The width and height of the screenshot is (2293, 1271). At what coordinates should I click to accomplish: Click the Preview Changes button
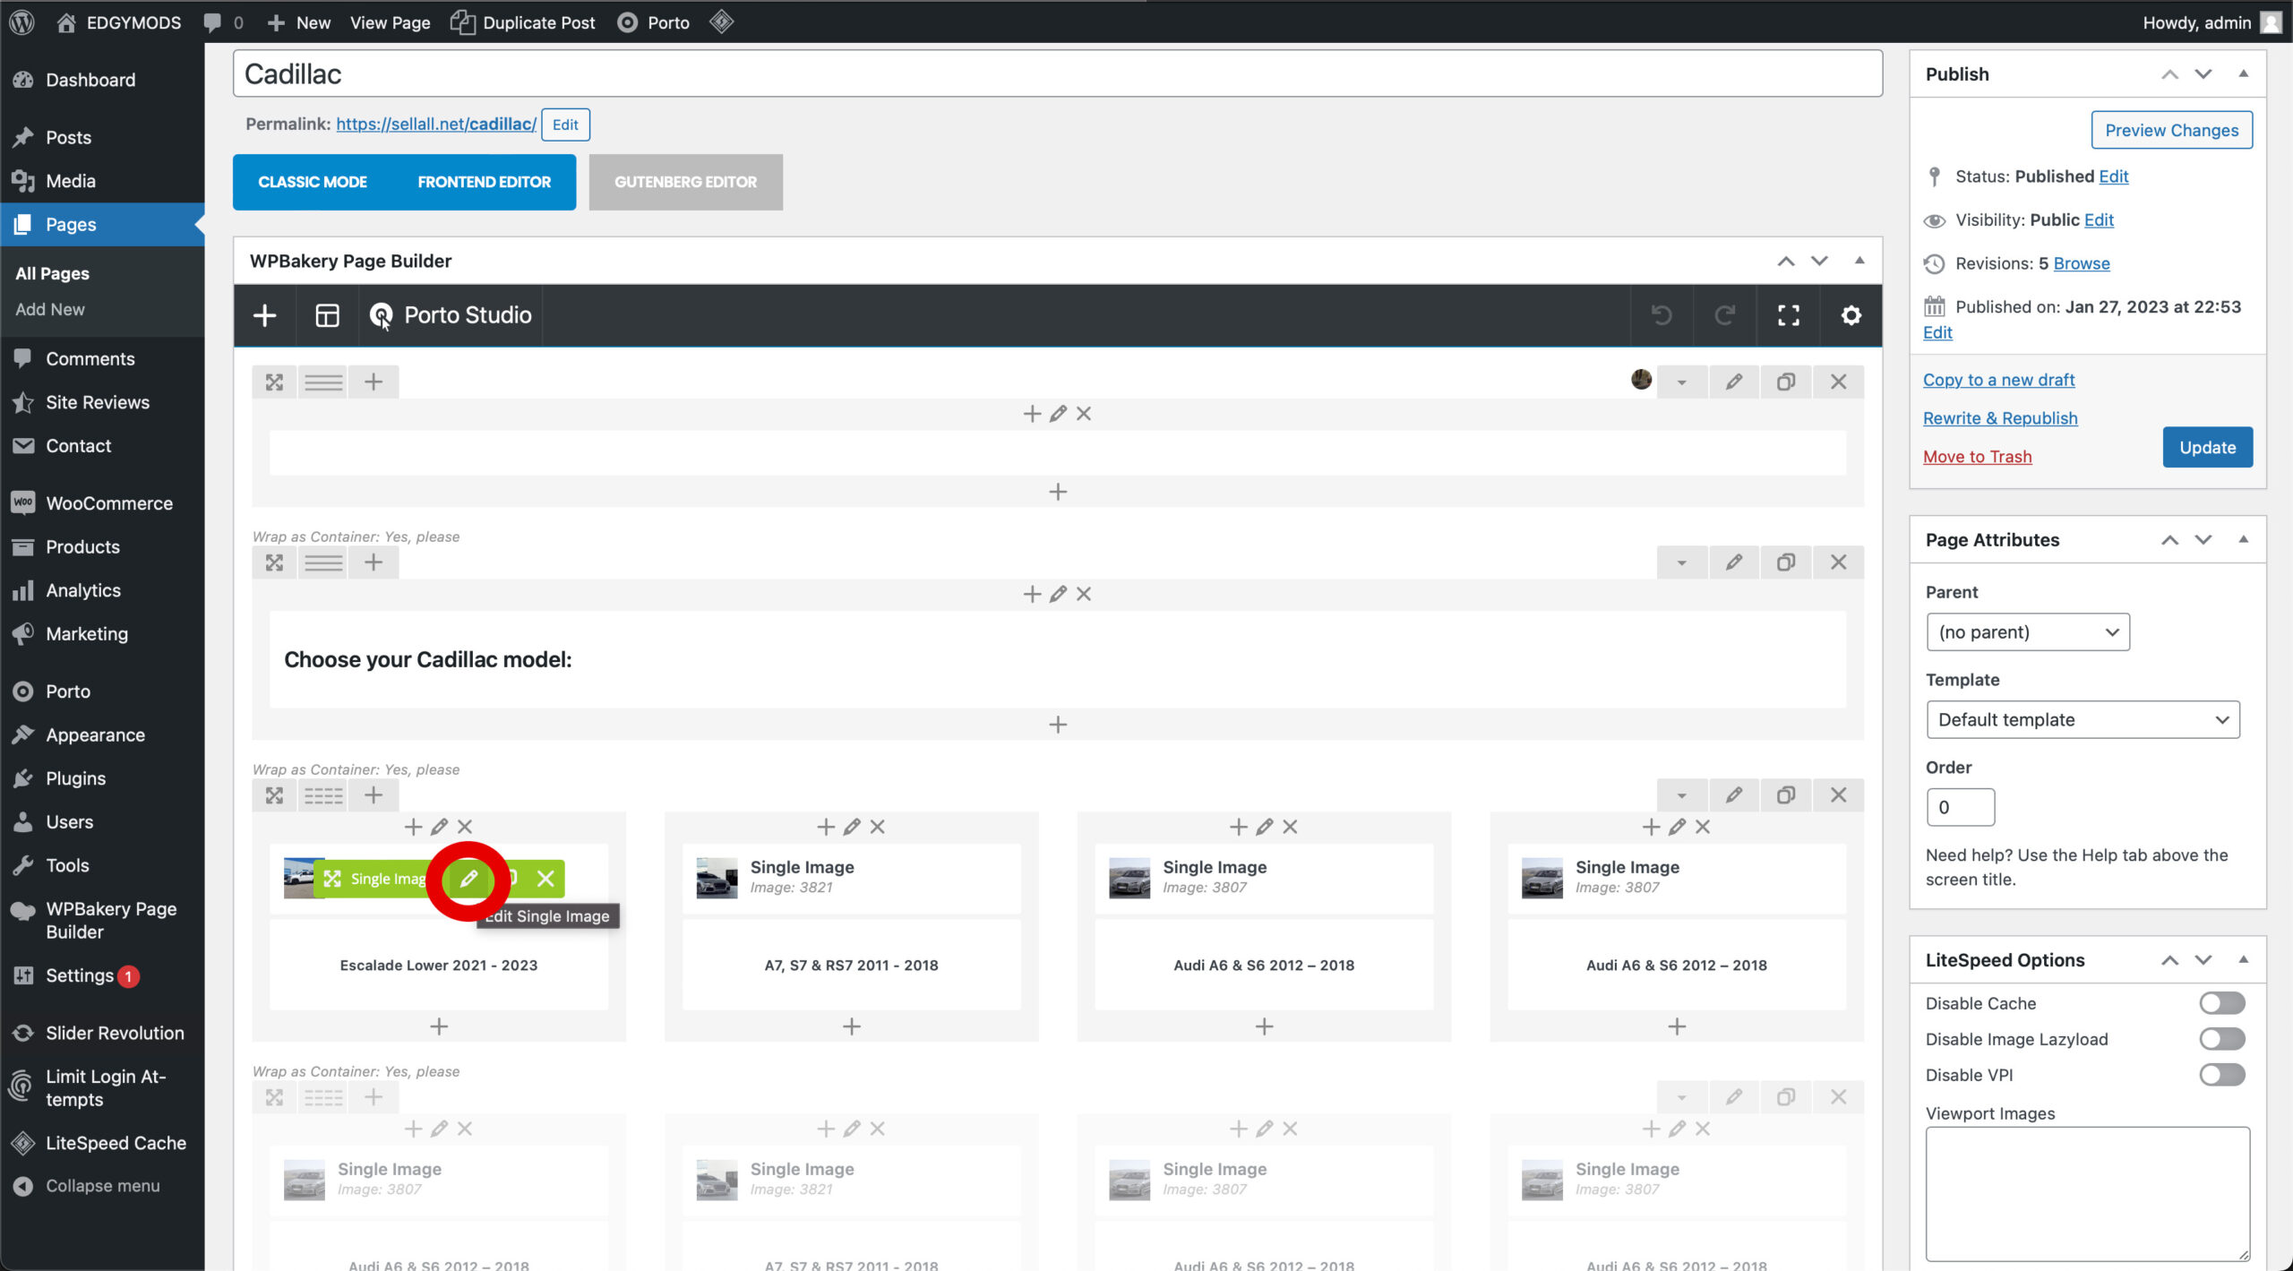(2171, 130)
